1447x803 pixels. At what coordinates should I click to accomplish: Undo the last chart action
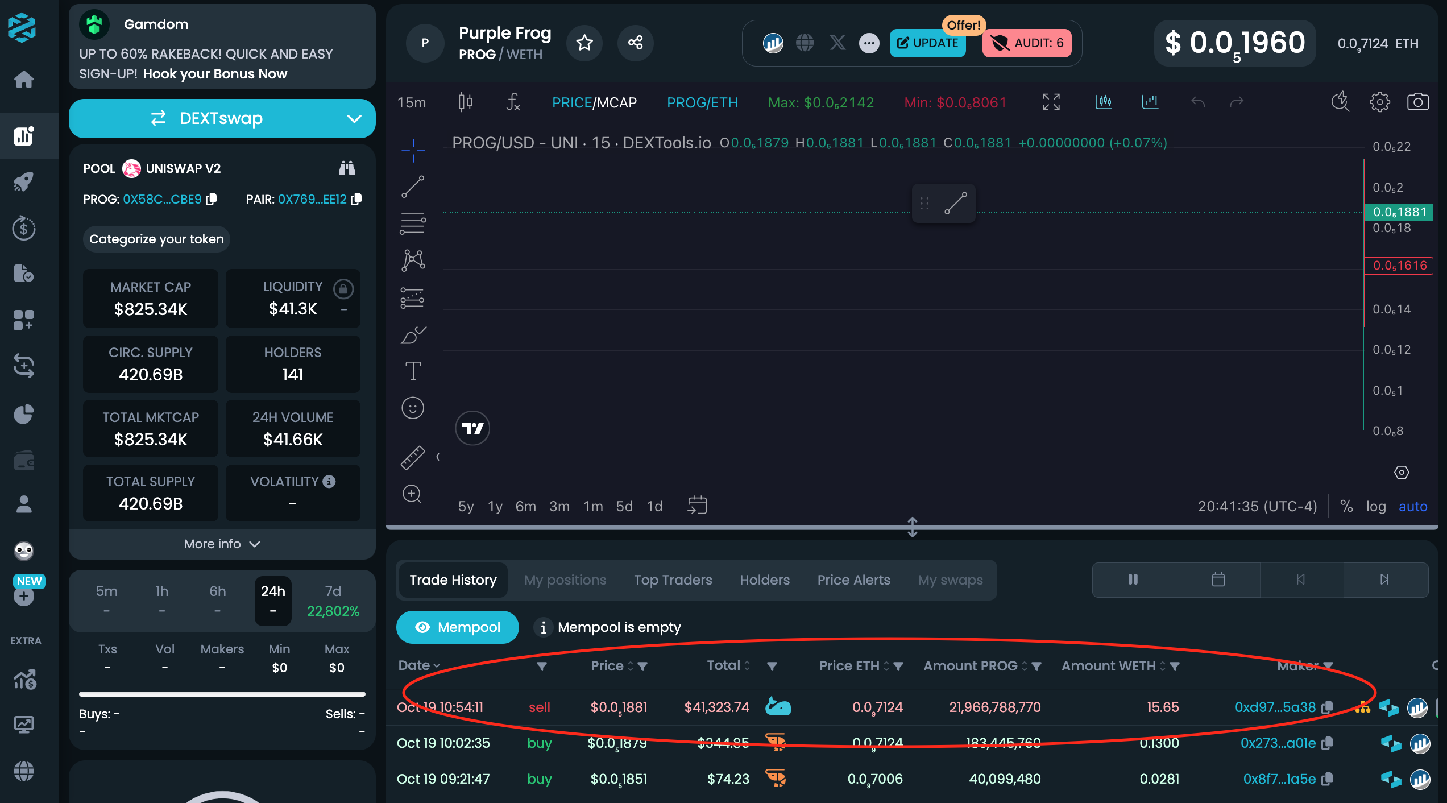[1198, 102]
